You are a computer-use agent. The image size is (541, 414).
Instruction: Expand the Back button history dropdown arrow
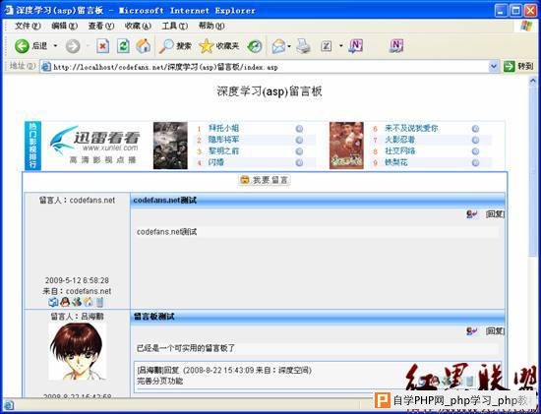[x=55, y=46]
